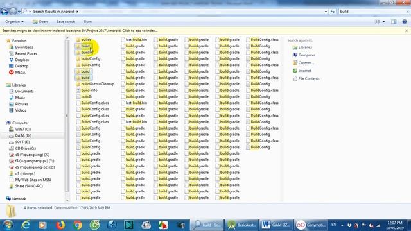
Task: Open the Dropbox favorite
Action: click(x=22, y=60)
